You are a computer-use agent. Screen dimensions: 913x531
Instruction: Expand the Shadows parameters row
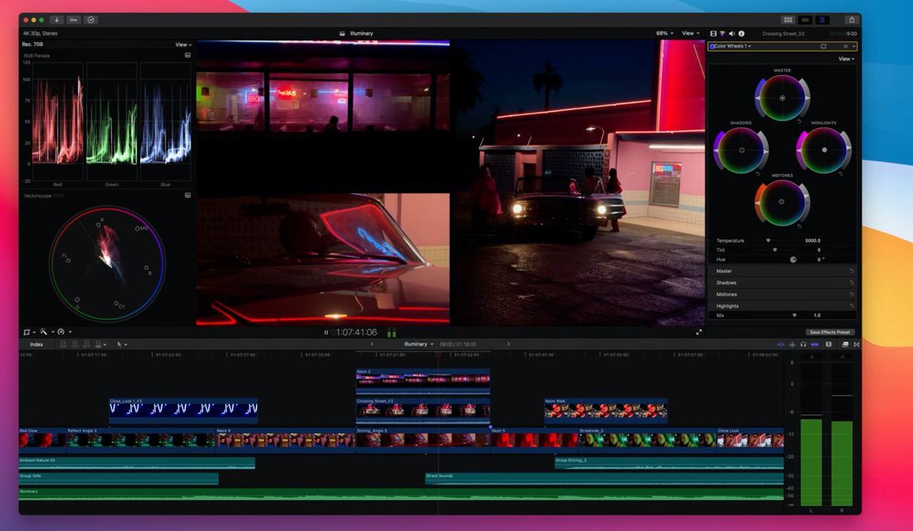pos(782,283)
